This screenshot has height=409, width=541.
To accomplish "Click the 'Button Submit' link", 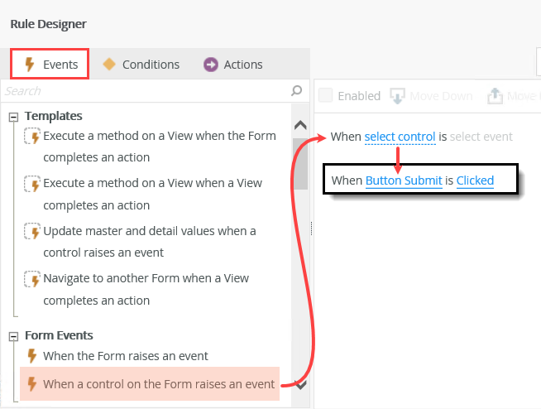I will point(404,180).
